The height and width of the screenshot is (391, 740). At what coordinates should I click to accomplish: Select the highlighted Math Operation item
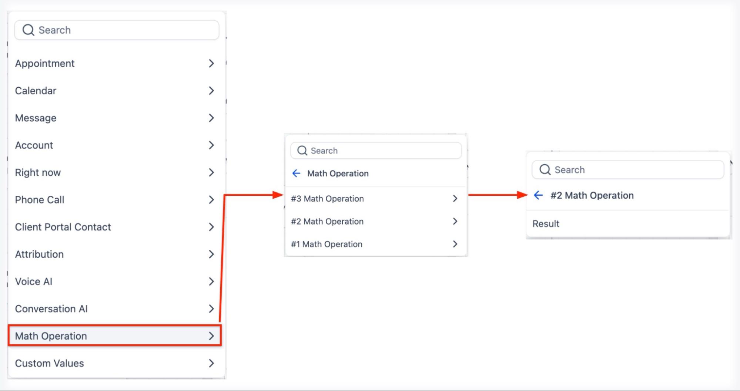51,336
